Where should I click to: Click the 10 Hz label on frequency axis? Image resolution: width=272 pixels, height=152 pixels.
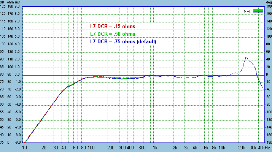click(x=25, y=147)
